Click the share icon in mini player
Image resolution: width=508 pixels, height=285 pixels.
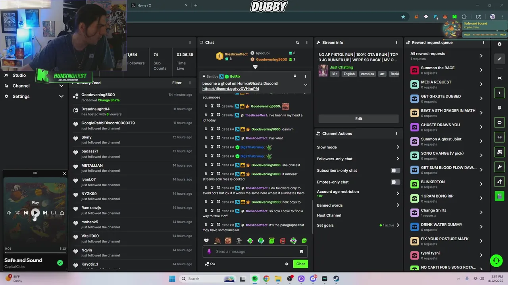[x=62, y=213]
